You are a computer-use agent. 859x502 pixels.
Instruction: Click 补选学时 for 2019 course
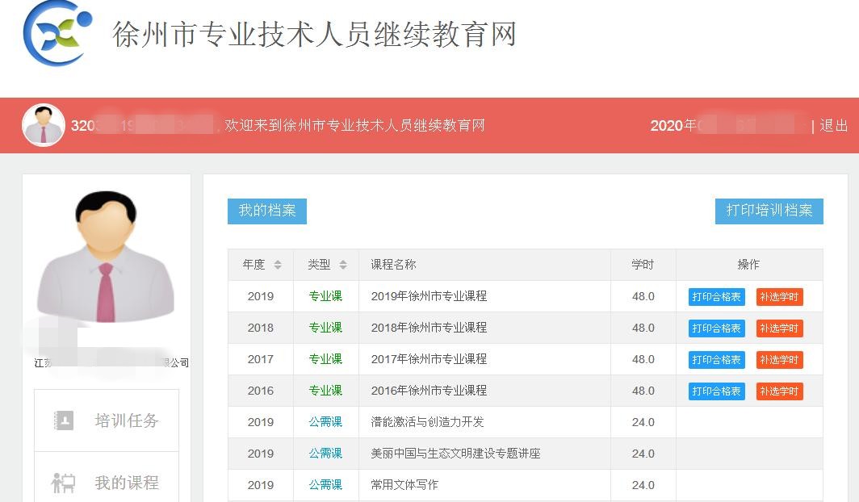pyautogui.click(x=779, y=296)
